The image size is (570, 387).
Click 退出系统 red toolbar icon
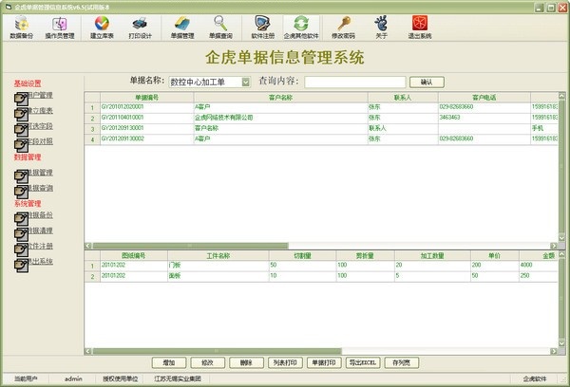point(420,28)
